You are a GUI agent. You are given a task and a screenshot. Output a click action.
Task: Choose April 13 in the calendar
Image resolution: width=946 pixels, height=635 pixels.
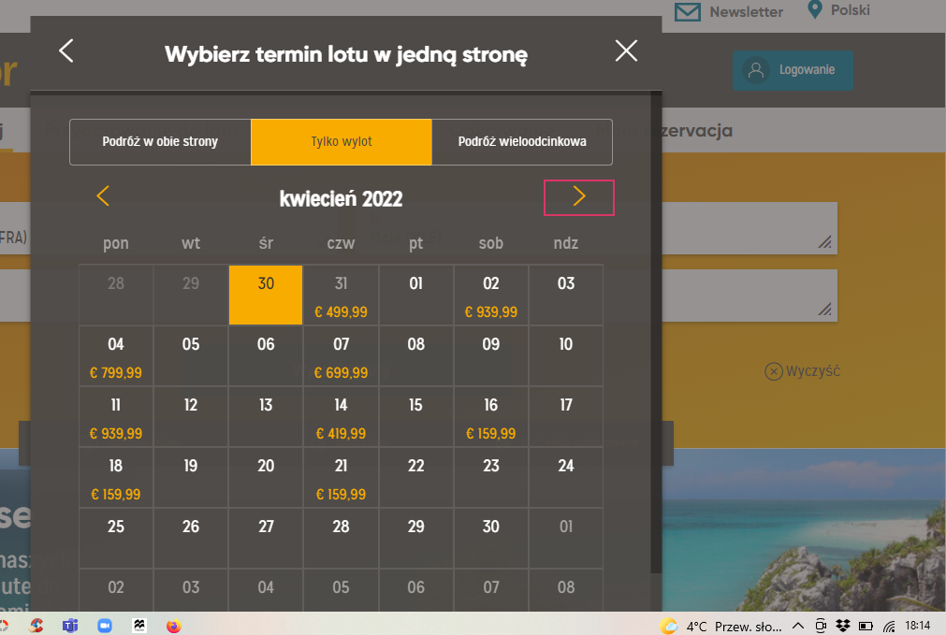(x=266, y=417)
